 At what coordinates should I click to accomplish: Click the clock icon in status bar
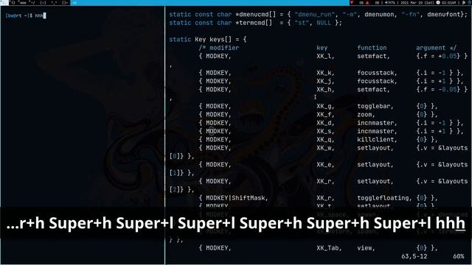pos(438,2)
